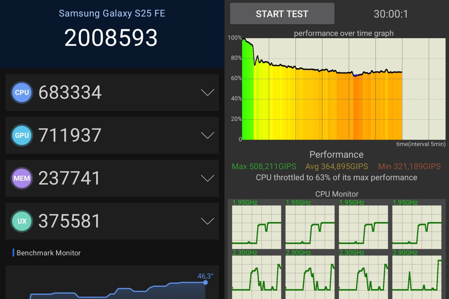Start the CPU throttling test
The width and height of the screenshot is (449, 299).
click(282, 14)
